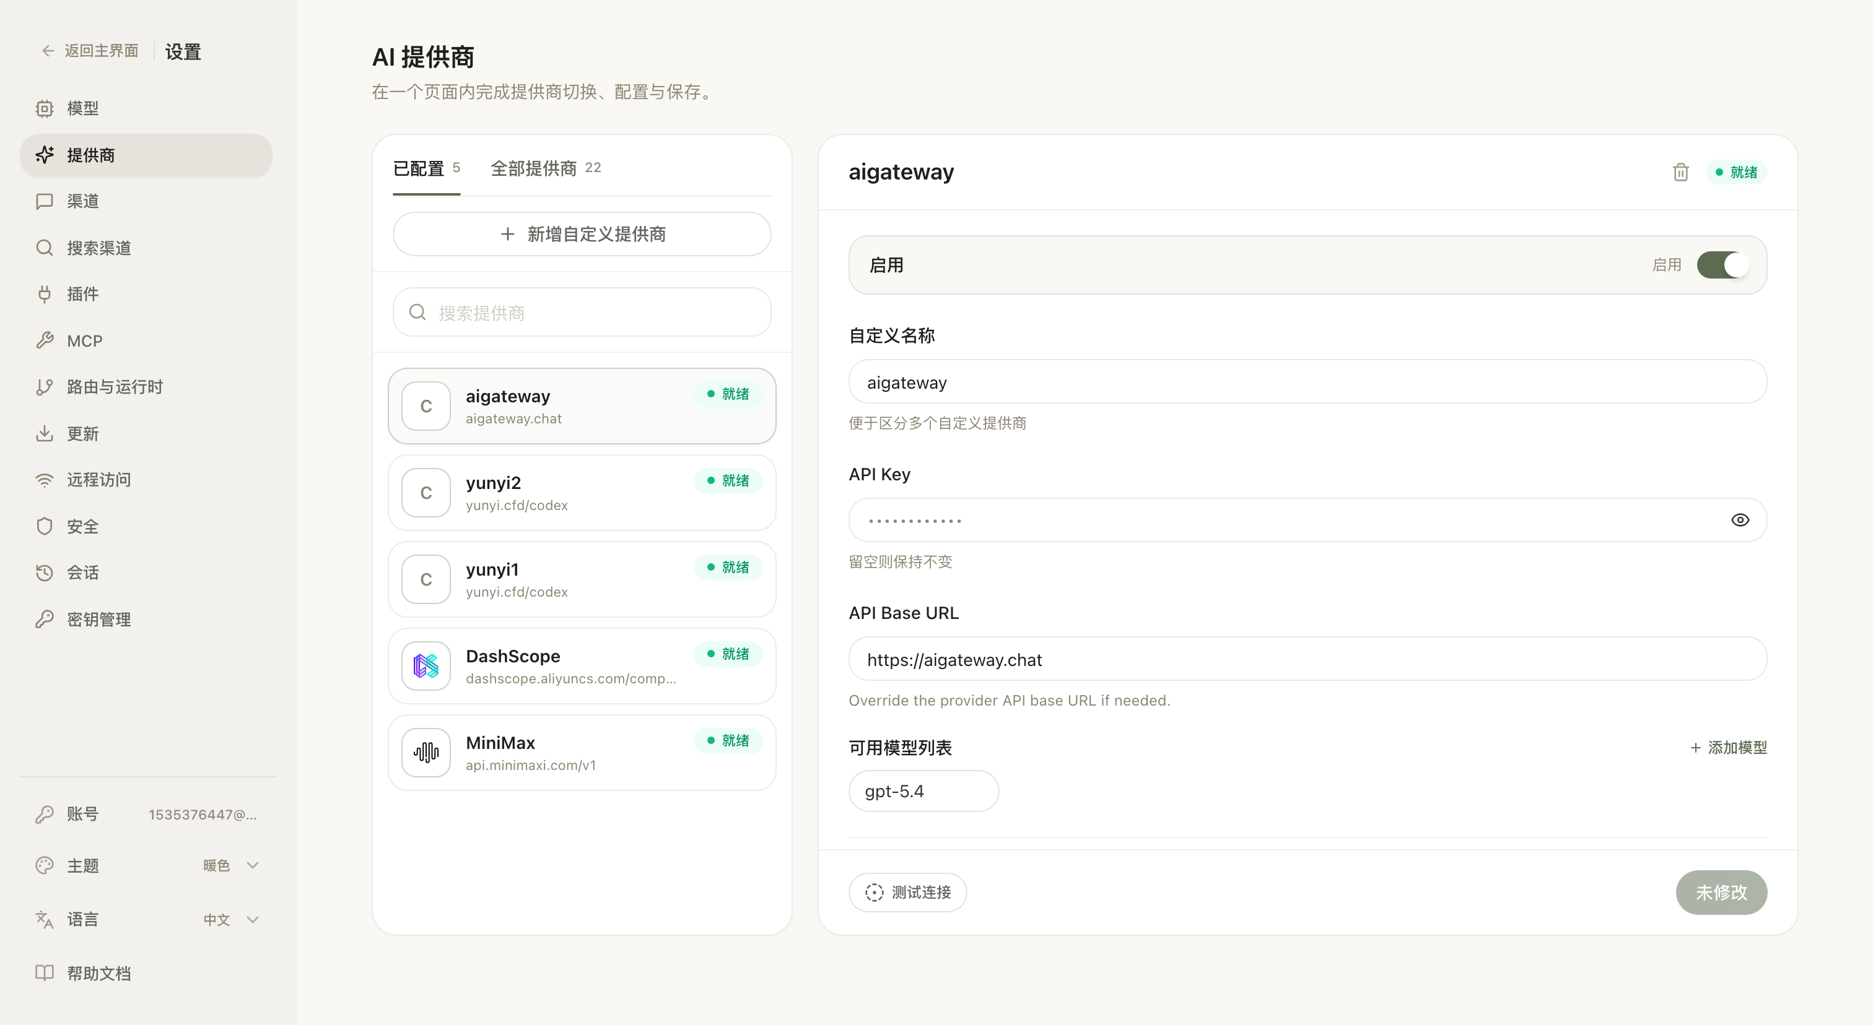Open the 密钥管理 section
Screen dimensions: 1873x1025
[x=98, y=619]
